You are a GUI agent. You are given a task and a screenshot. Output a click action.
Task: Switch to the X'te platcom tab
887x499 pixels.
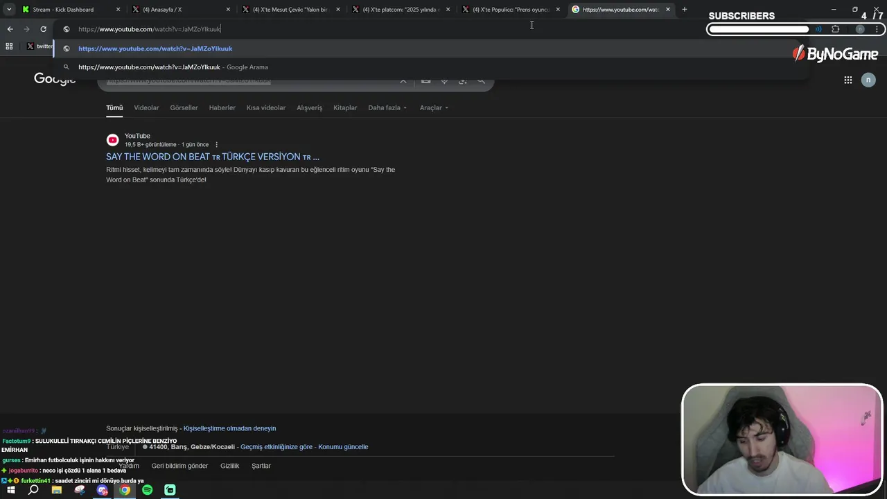point(401,10)
